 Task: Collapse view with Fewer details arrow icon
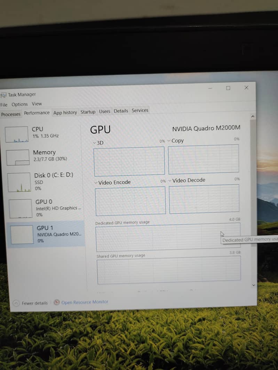click(16, 303)
